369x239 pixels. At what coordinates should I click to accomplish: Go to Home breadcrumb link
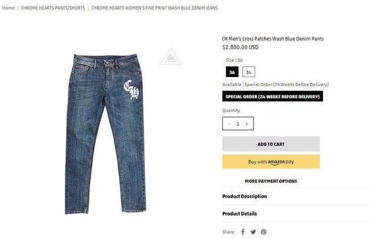[x=8, y=8]
